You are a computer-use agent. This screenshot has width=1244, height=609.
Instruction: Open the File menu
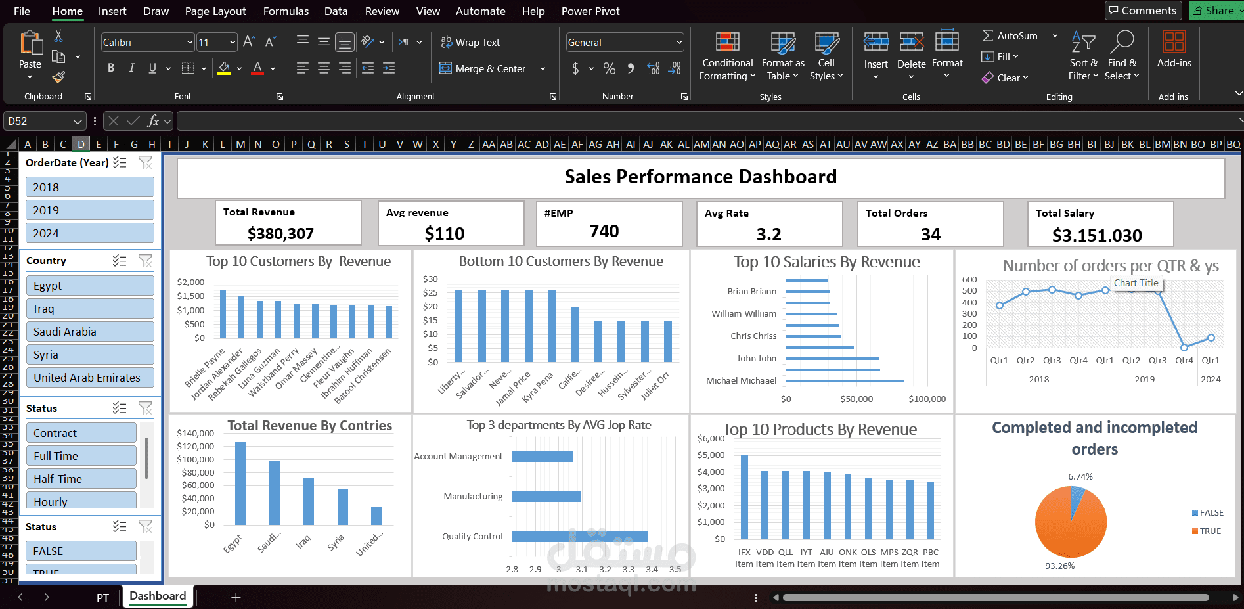(x=22, y=11)
